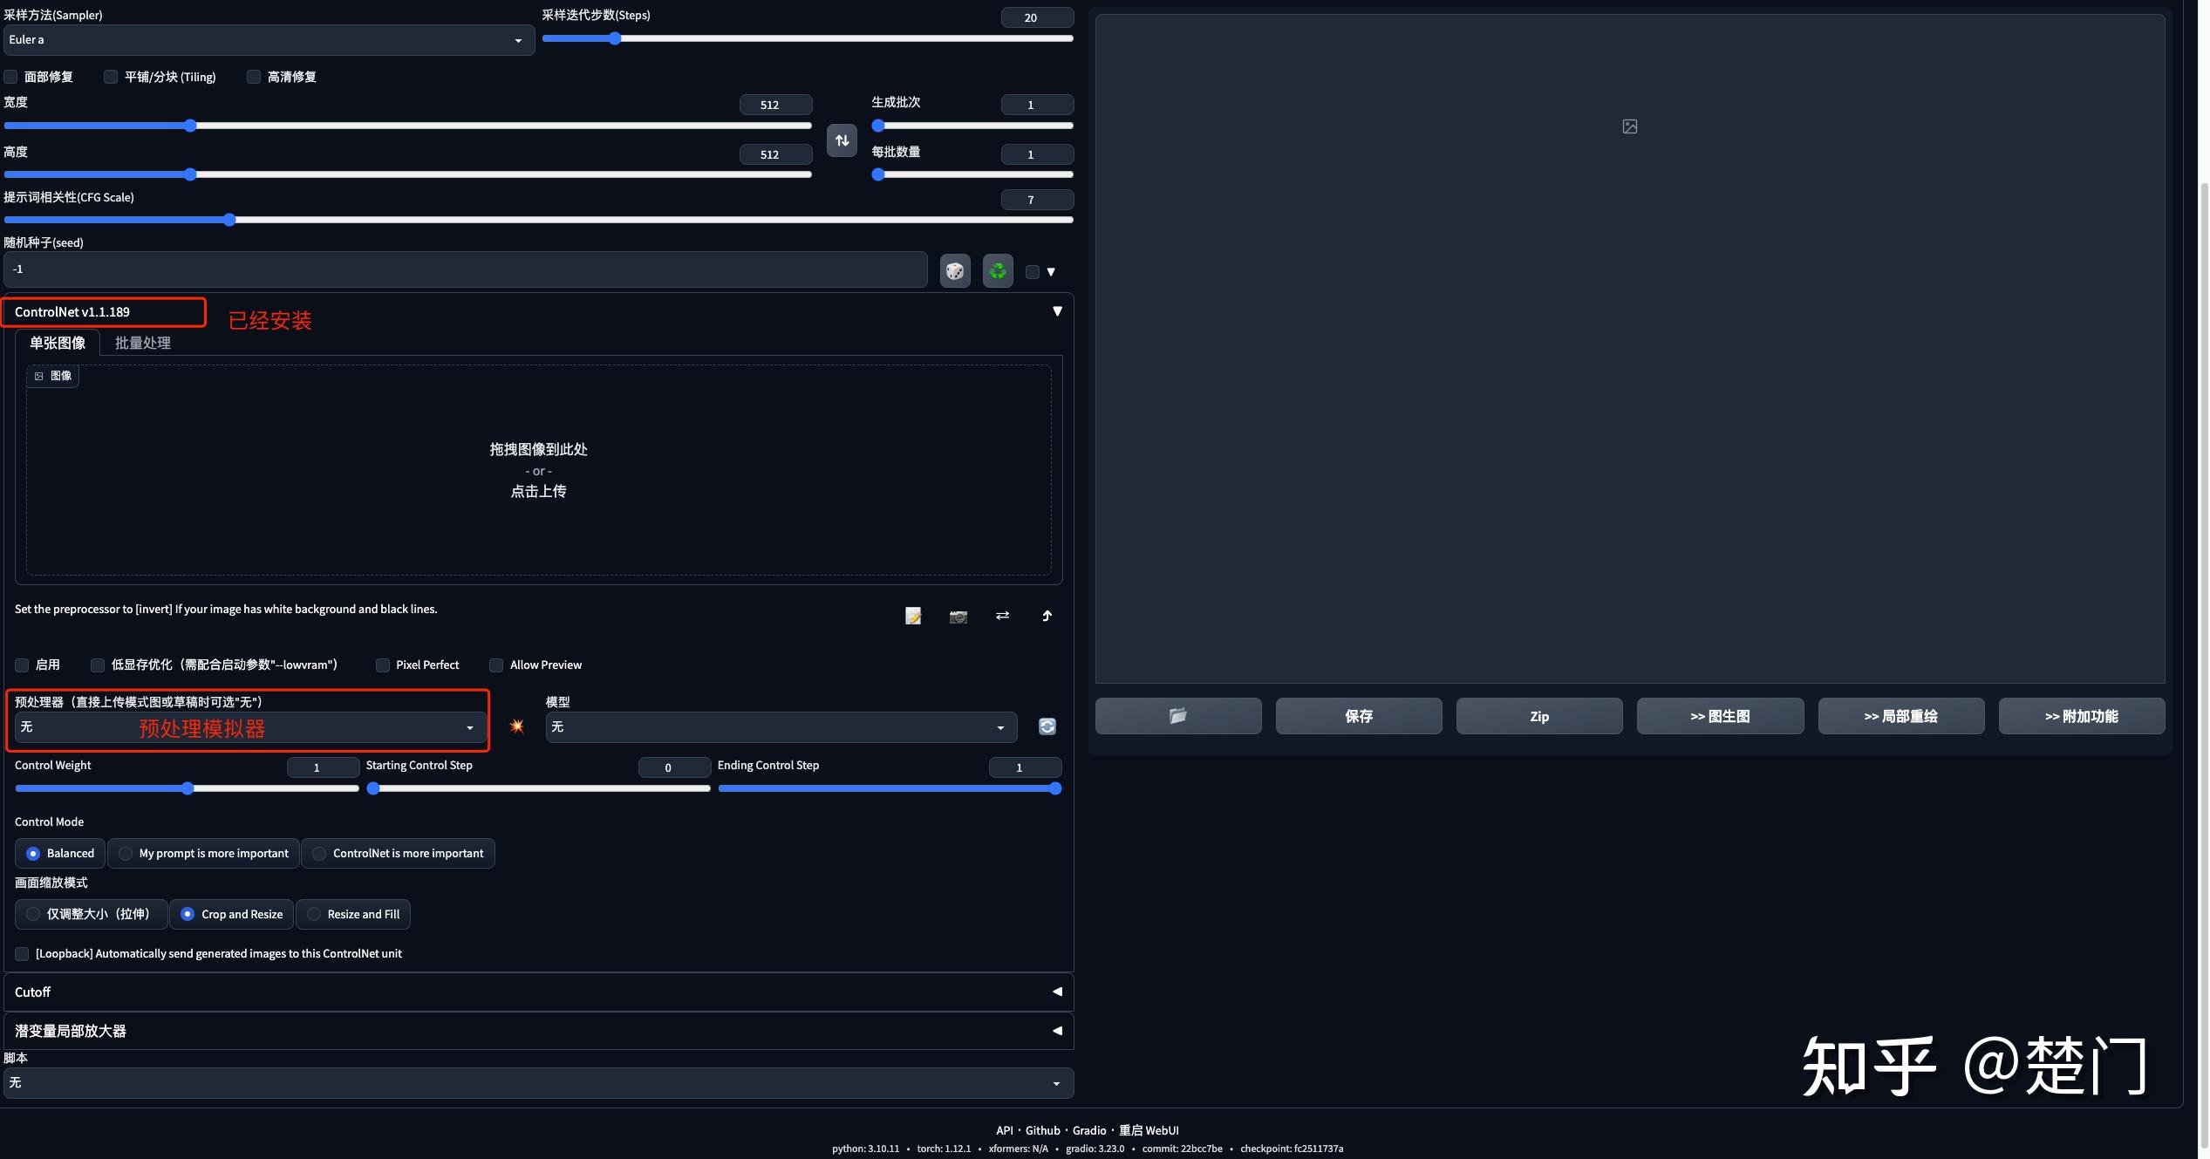Viewport: 2210px width, 1159px height.
Task: Reuse last seed via green recycle icon
Action: (x=996, y=270)
